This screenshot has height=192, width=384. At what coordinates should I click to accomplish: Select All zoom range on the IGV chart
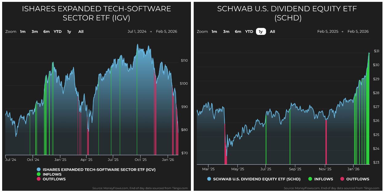tap(81, 31)
